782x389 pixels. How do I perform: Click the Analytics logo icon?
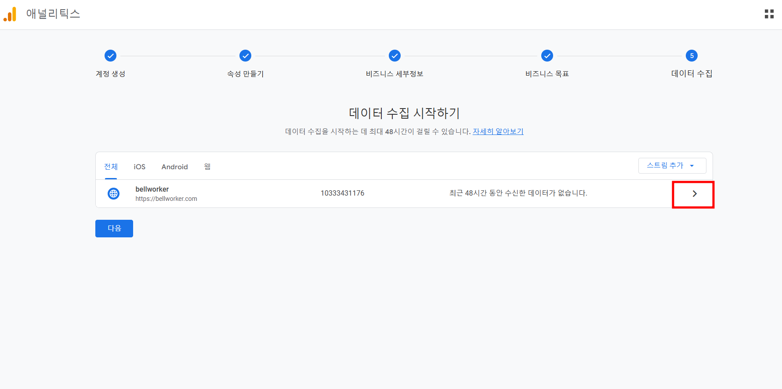coord(10,14)
